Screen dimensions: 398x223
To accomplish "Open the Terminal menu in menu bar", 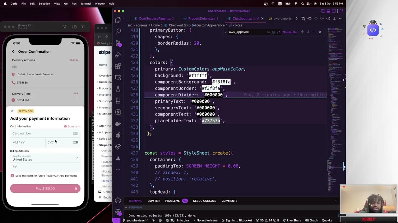I will [86, 4].
